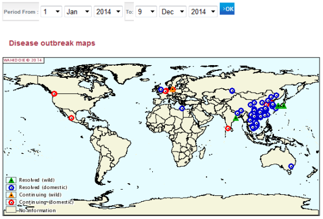Image resolution: width=323 pixels, height=219 pixels.
Task: Open the start day dropdown showing 1
Action: (x=51, y=12)
